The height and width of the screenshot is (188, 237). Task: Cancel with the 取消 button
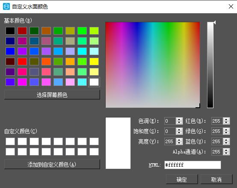click(x=216, y=179)
